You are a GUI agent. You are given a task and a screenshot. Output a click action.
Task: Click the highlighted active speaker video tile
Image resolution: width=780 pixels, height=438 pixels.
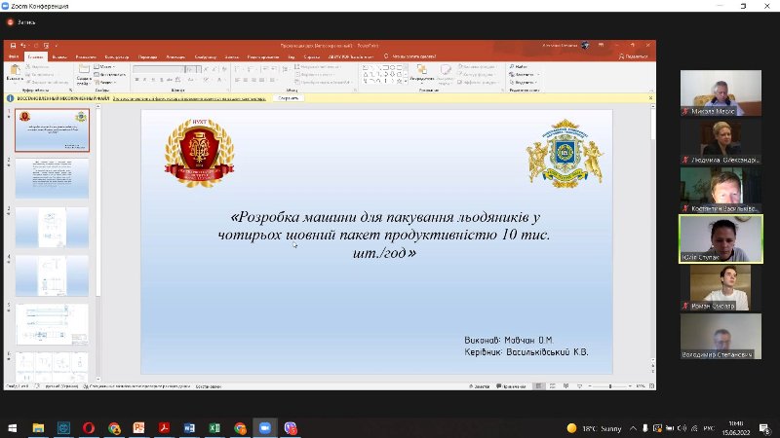coord(721,238)
